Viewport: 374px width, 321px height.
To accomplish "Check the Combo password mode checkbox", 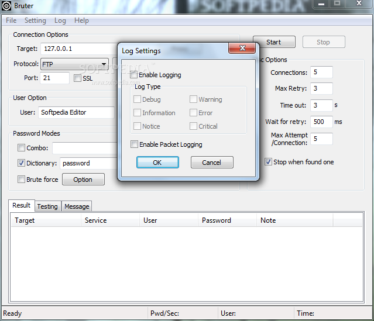I will click(x=21, y=148).
